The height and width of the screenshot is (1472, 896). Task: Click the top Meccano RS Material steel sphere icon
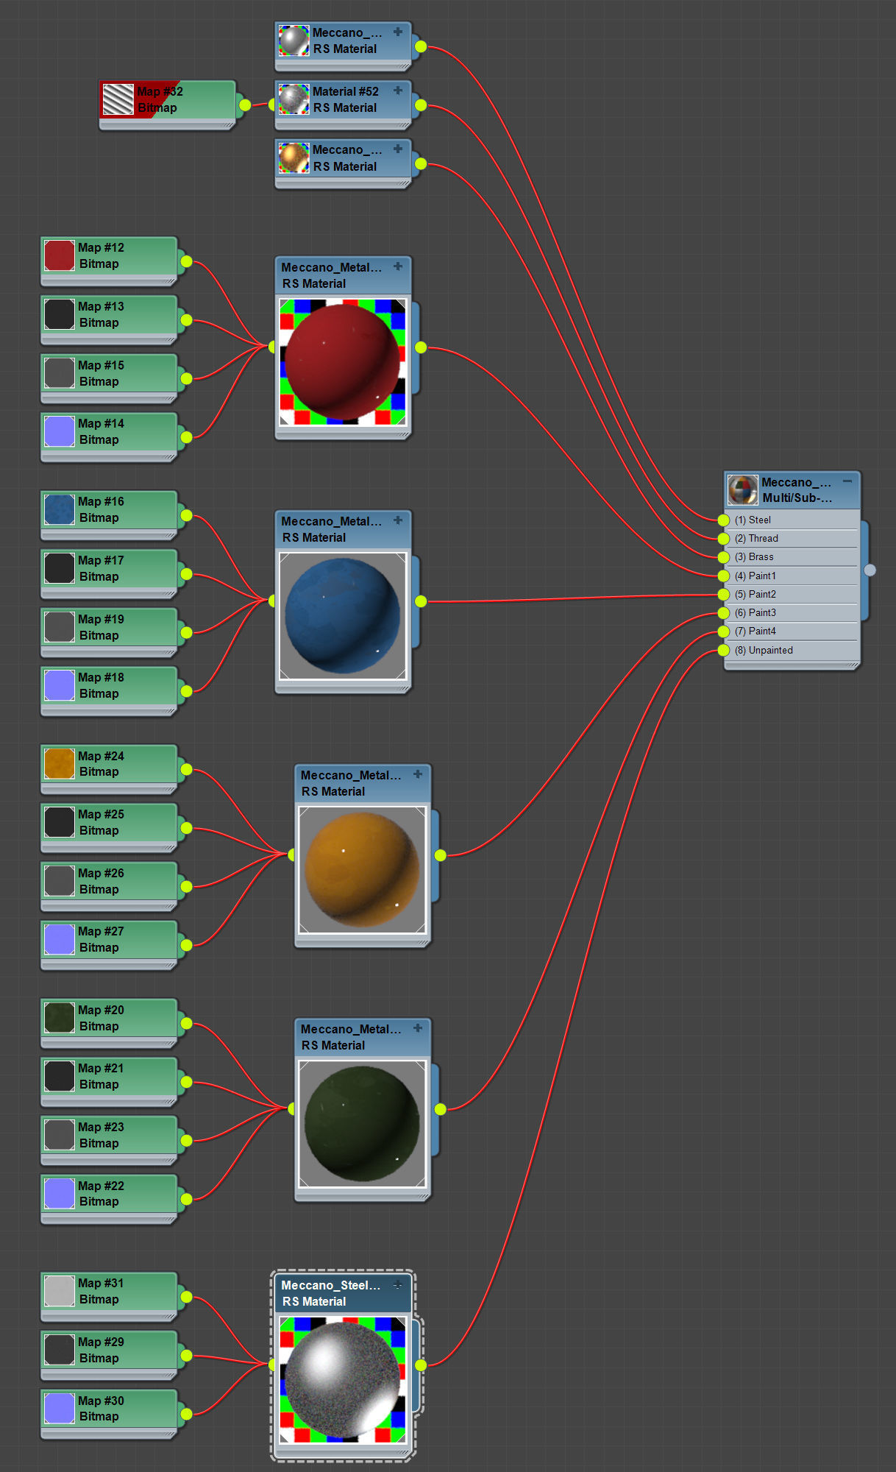294,40
